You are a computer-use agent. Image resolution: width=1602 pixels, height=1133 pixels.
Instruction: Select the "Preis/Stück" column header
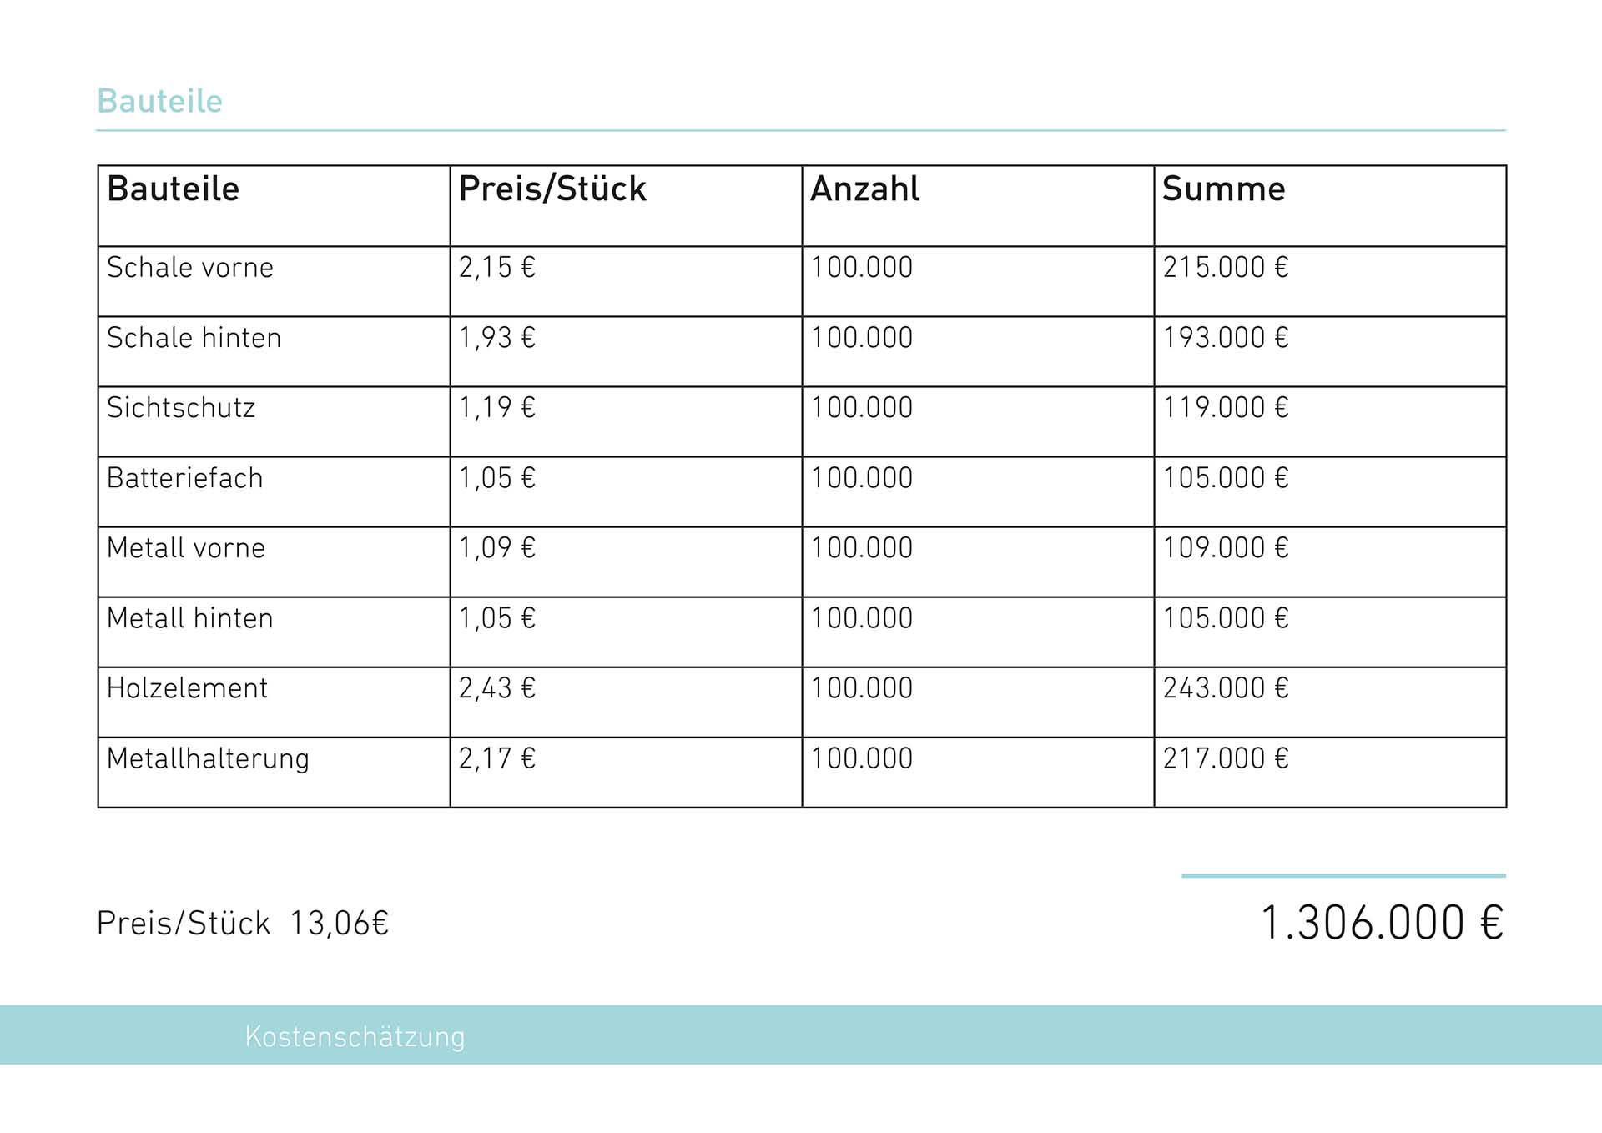pyautogui.click(x=552, y=189)
